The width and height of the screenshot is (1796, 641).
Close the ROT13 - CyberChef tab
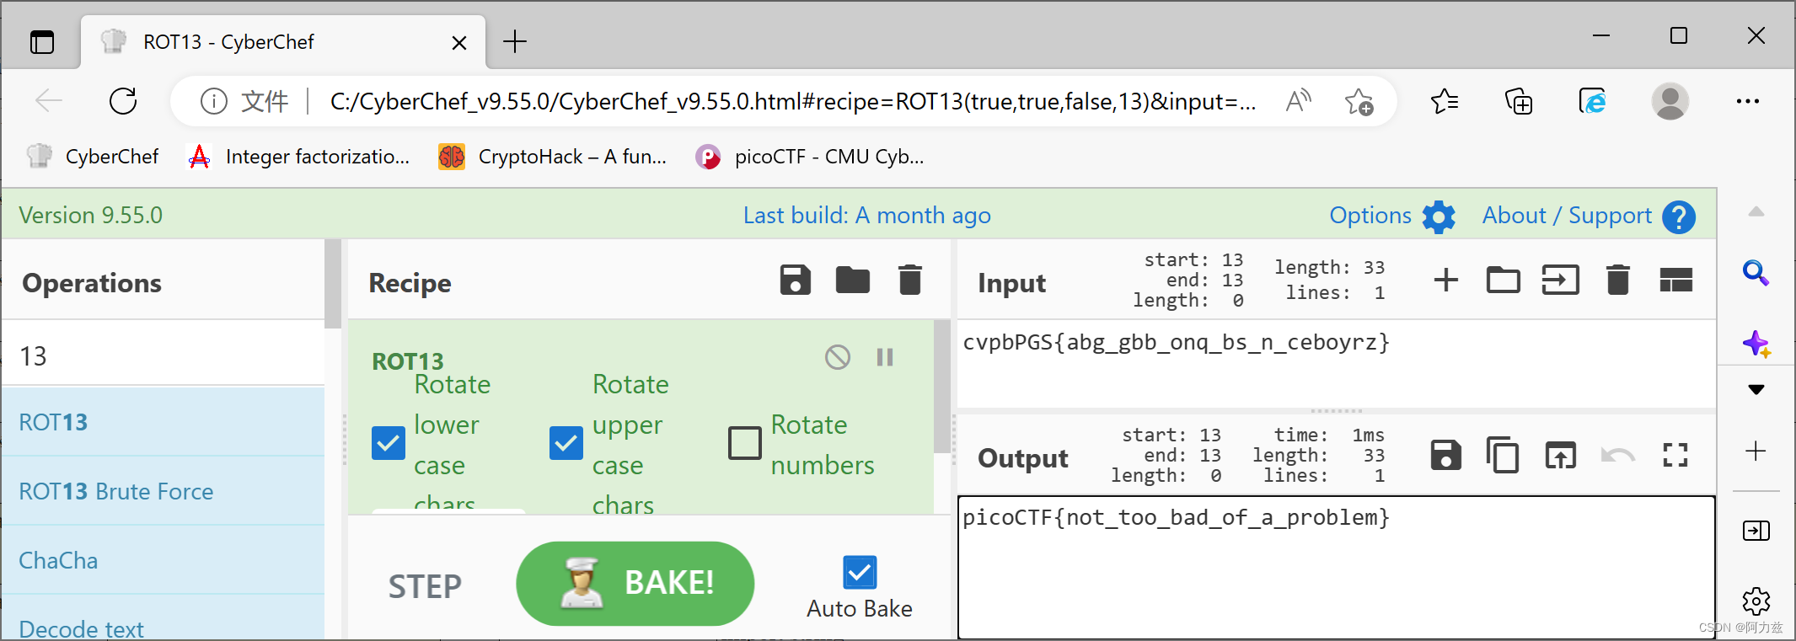459,42
